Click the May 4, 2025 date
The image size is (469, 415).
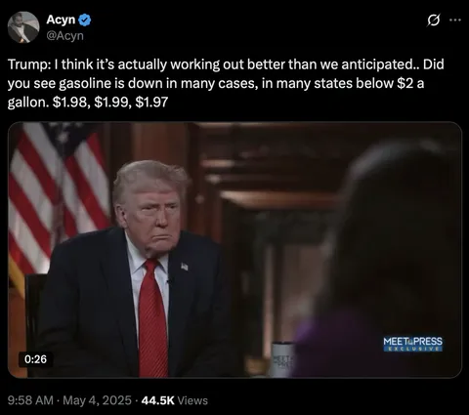97,400
